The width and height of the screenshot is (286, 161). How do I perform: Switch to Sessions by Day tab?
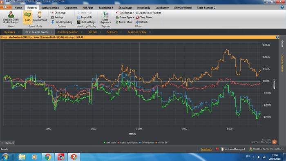(137, 32)
